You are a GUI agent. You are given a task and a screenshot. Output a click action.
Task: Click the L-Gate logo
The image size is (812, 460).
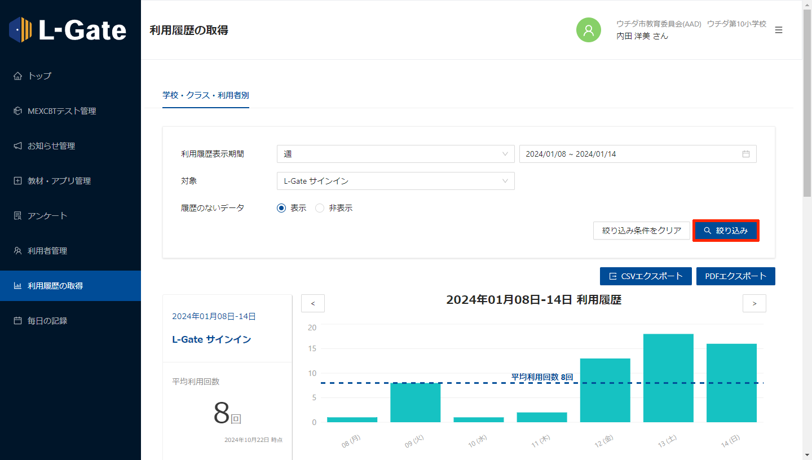[x=68, y=29]
